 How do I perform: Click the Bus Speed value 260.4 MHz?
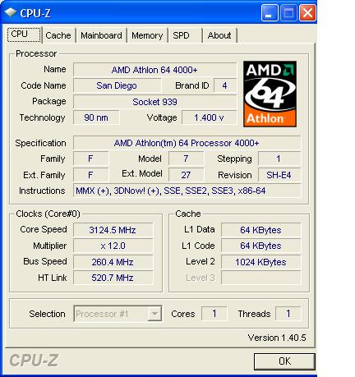(x=113, y=262)
